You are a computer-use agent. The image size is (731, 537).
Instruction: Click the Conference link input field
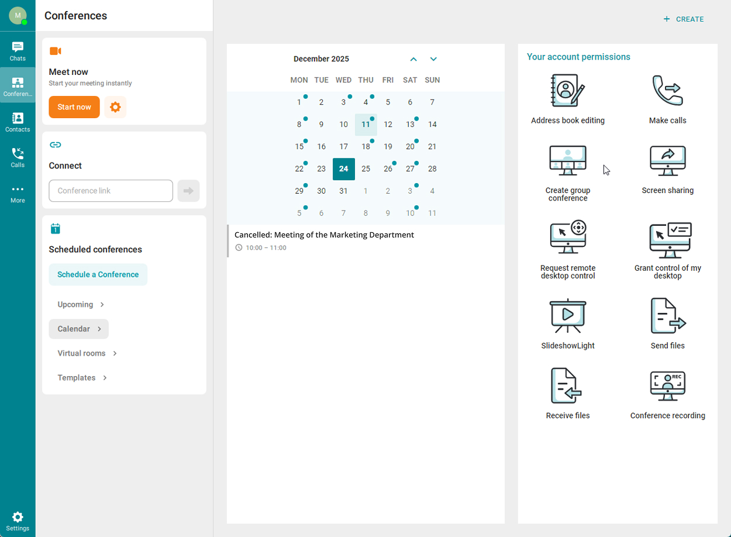pyautogui.click(x=111, y=191)
